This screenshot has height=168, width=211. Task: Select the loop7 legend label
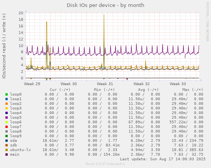[x=16, y=127]
